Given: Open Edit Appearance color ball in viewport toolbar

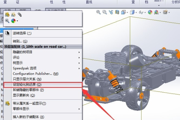Looking at the screenshot, I should [x=150, y=12].
